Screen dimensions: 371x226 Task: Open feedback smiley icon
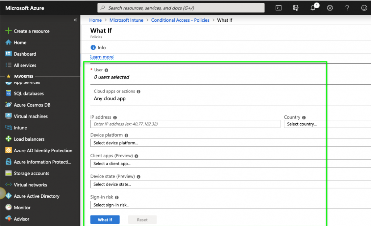pyautogui.click(x=364, y=8)
